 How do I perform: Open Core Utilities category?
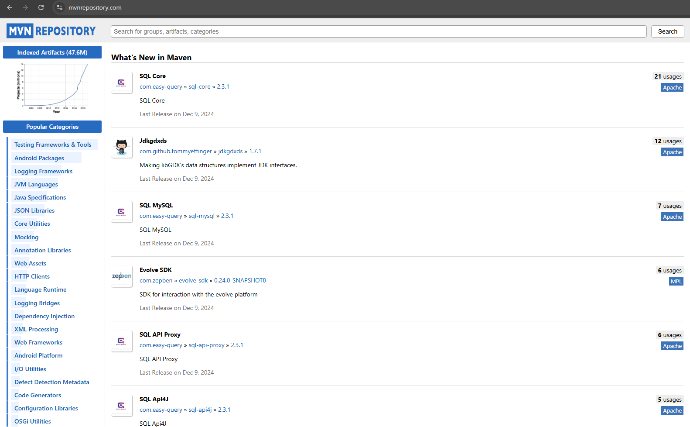coord(32,224)
